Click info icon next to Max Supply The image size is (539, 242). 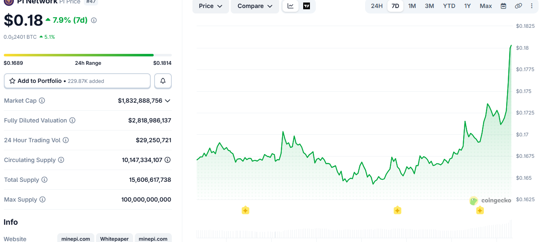coord(43,199)
